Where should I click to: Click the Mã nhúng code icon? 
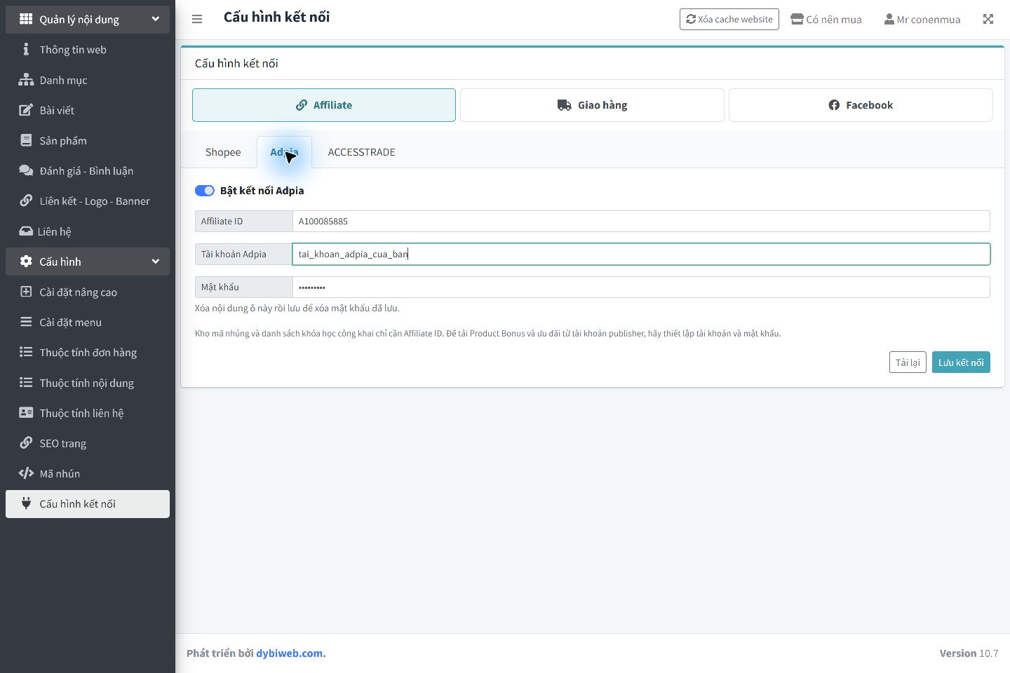tap(26, 473)
